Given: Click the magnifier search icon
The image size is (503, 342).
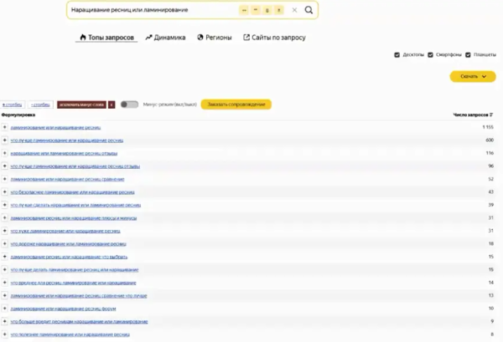Looking at the screenshot, I should [309, 11].
